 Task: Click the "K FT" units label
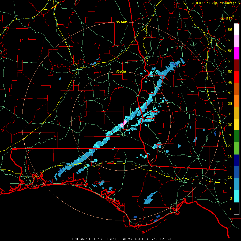pos(226,18)
